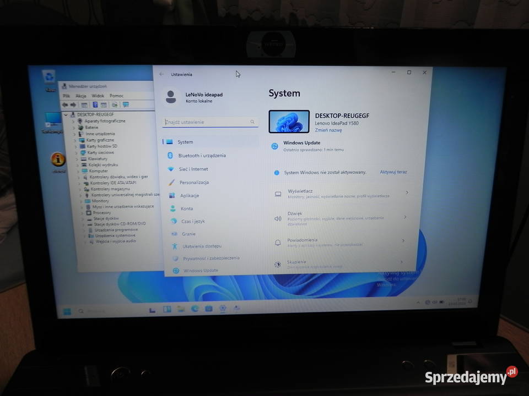Image resolution: width=529 pixels, height=396 pixels.
Task: Click the Settings back arrow
Action: [x=161, y=74]
